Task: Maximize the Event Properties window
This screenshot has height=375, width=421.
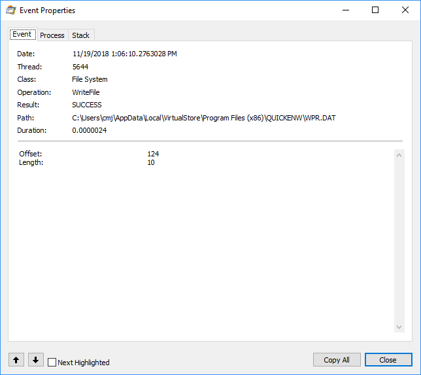Action: tap(375, 10)
